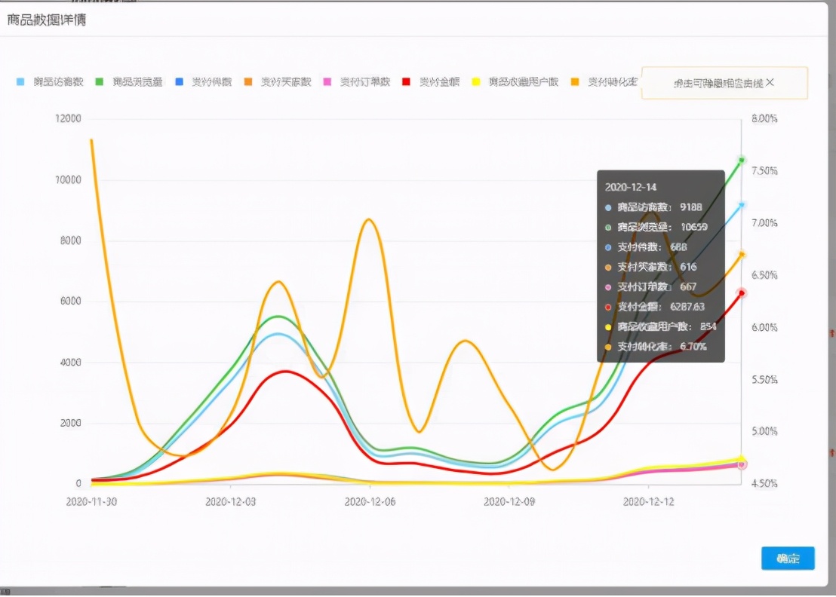The width and height of the screenshot is (836, 597).
Task: Select the red 支付金额 end data point
Action: pyautogui.click(x=741, y=293)
